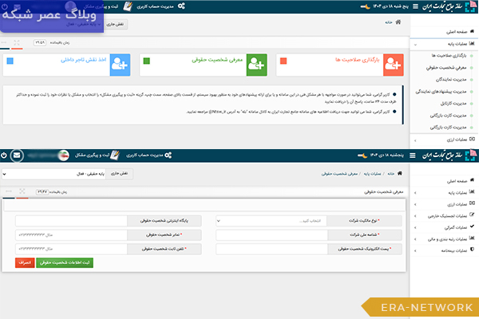Click gear icon for مدیریت حساب کاربری on dashboard
479x319 pixels.
tap(181, 6)
